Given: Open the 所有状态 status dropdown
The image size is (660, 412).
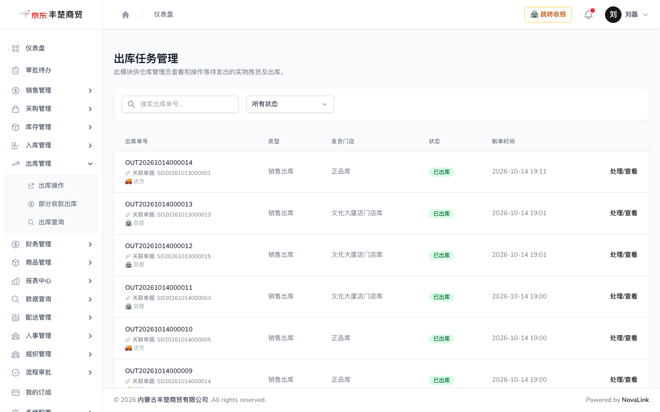Looking at the screenshot, I should 290,104.
